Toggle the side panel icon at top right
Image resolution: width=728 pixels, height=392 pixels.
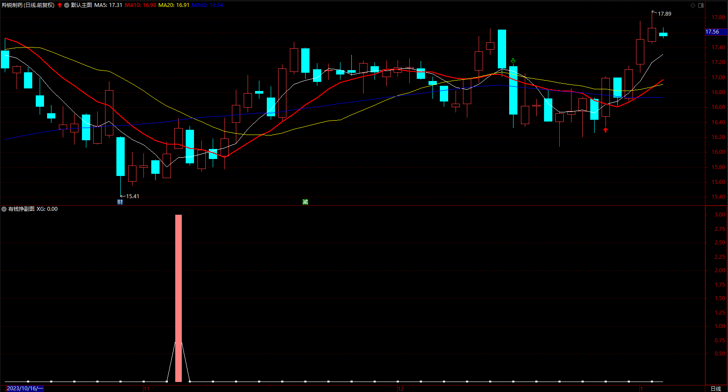(x=701, y=5)
